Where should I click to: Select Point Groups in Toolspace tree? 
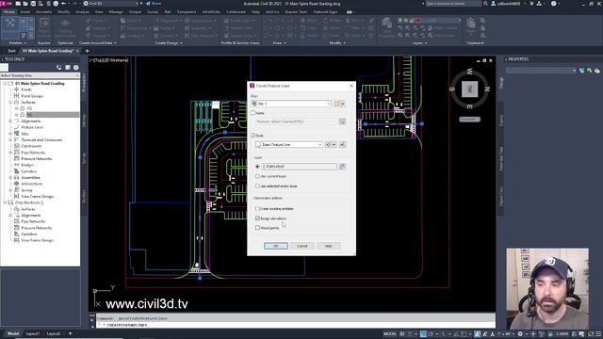[x=32, y=96]
